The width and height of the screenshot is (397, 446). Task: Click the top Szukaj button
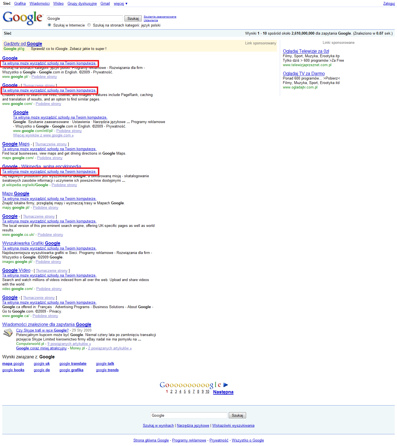133,18
